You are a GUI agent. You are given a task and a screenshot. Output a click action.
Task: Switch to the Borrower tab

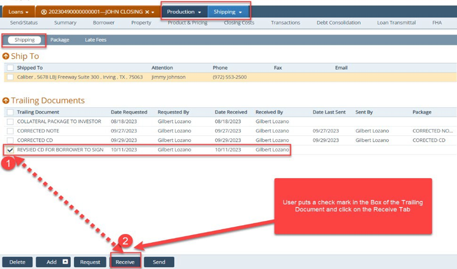pyautogui.click(x=104, y=22)
